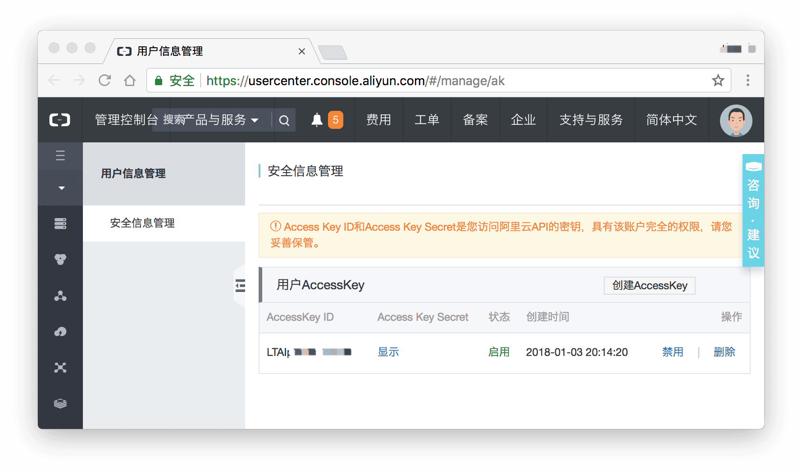The image size is (802, 474).
Task: Delete the AccessKey via 删除
Action: (x=725, y=352)
